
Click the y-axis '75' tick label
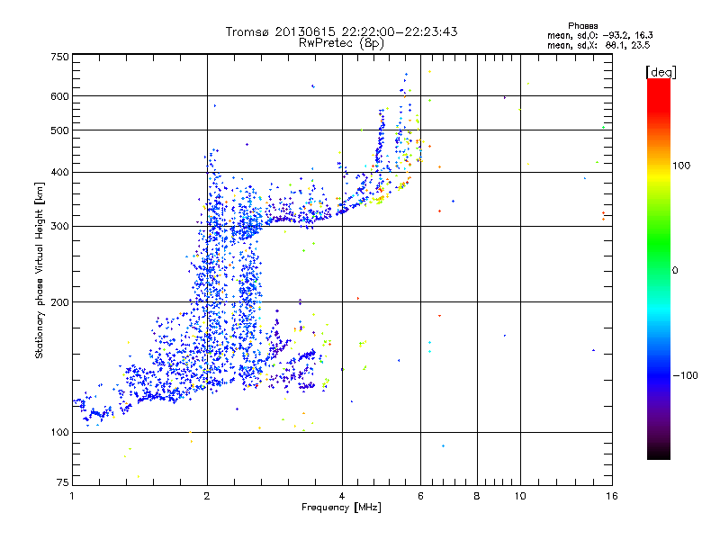[x=63, y=482]
